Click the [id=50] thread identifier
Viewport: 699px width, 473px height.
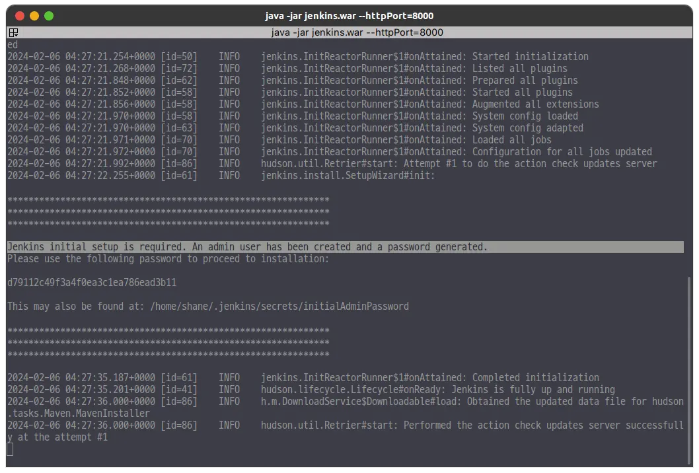(x=179, y=57)
